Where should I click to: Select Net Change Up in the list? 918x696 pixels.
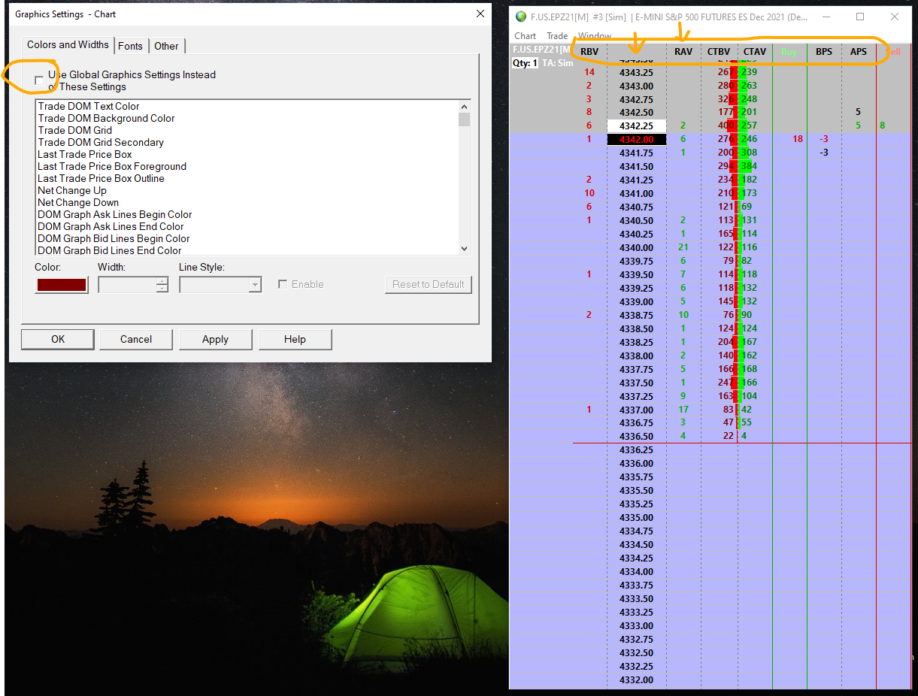click(72, 190)
